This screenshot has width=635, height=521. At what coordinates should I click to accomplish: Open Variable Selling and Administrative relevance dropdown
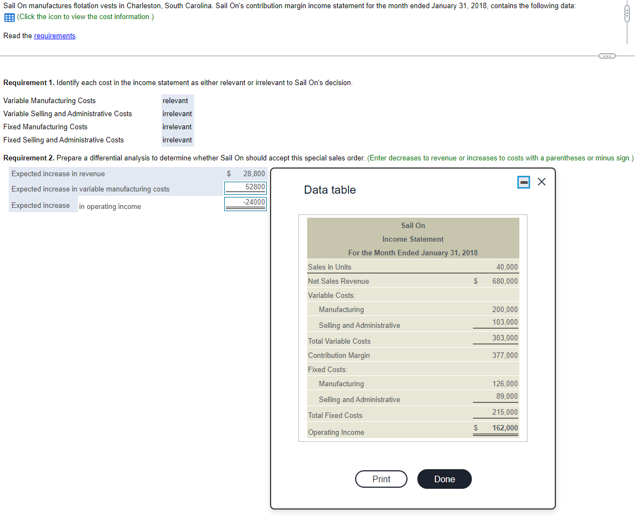click(177, 114)
